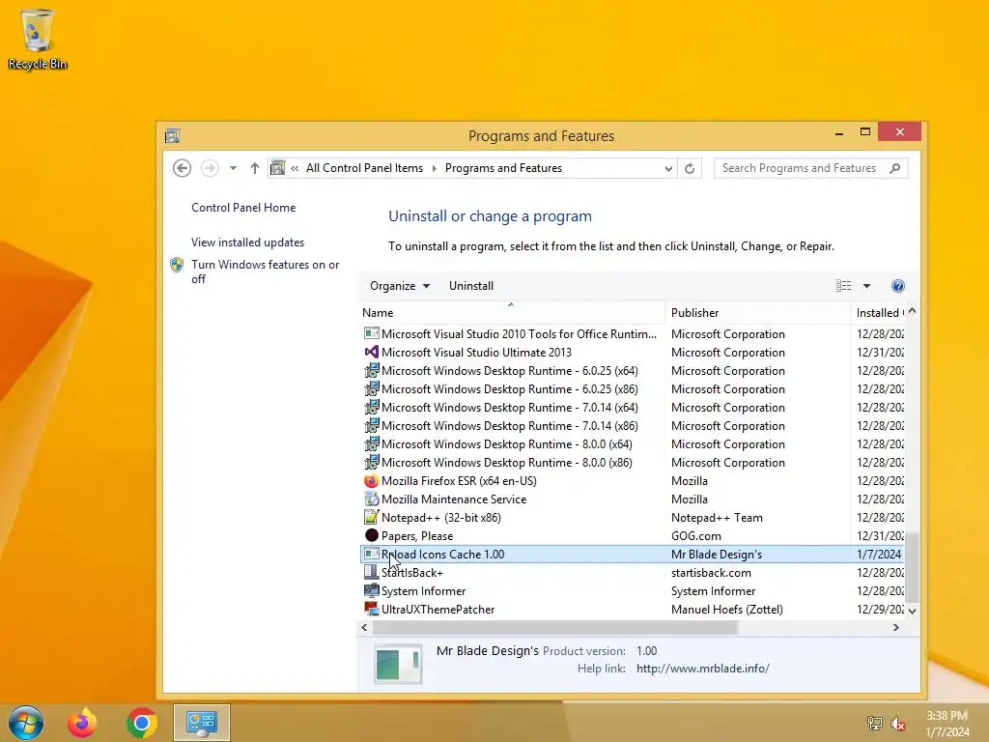Click the double chevron in the address bar
989x742 pixels.
(295, 168)
